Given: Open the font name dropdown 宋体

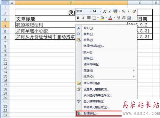Looking at the screenshot, I should coord(90,11).
